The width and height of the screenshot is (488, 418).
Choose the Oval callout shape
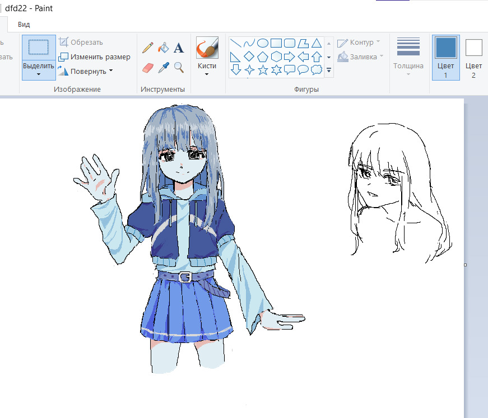click(303, 70)
